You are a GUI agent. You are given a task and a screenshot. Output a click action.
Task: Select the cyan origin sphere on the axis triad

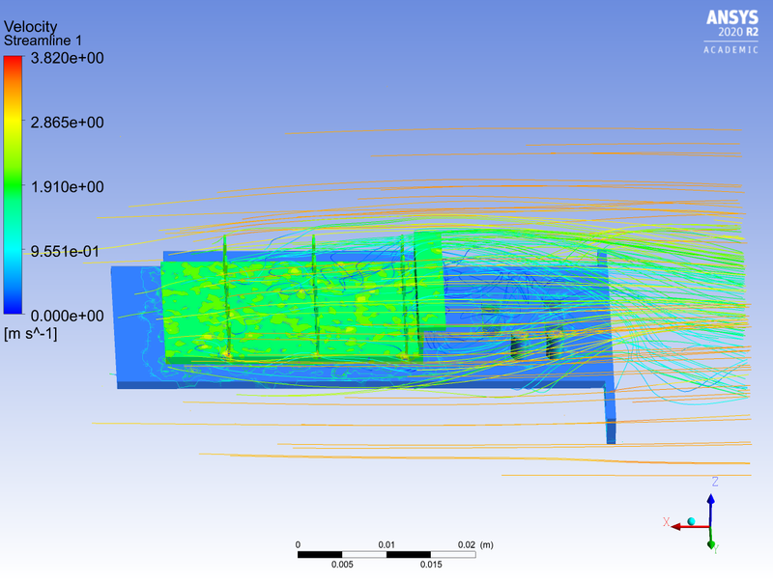pyautogui.click(x=692, y=521)
